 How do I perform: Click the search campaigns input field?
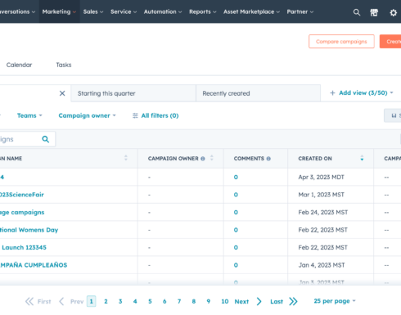(x=27, y=139)
